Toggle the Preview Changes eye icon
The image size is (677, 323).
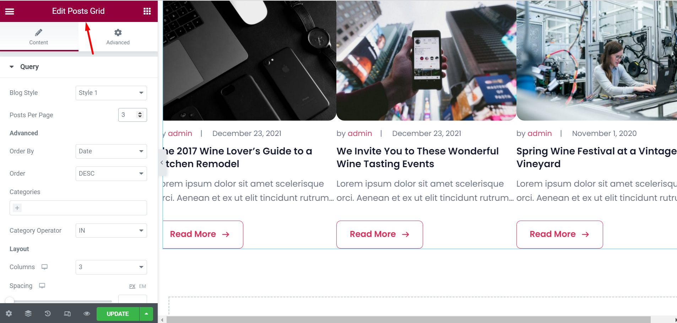click(x=87, y=313)
